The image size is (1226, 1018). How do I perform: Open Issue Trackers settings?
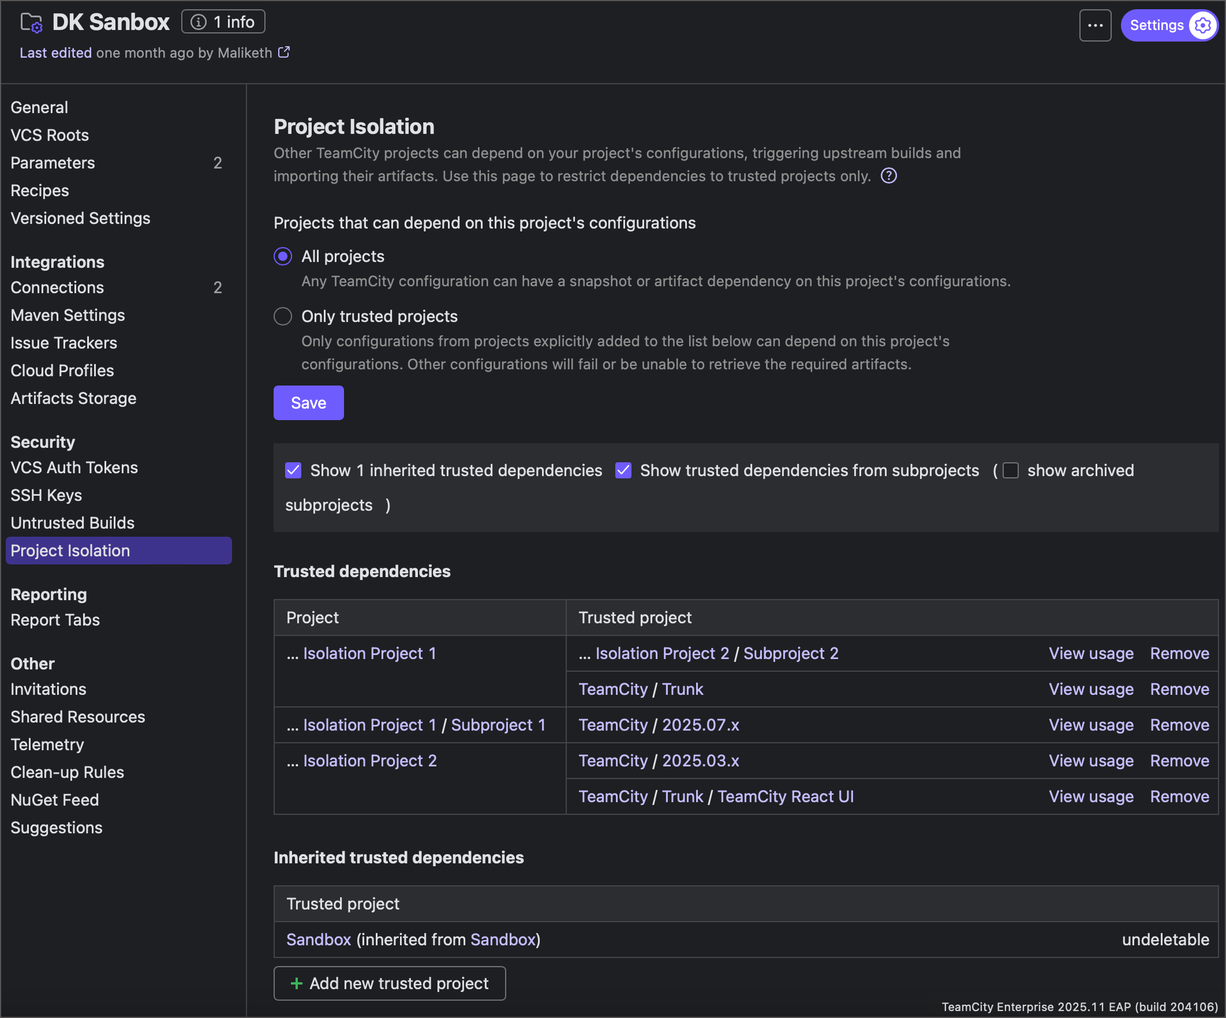63,343
